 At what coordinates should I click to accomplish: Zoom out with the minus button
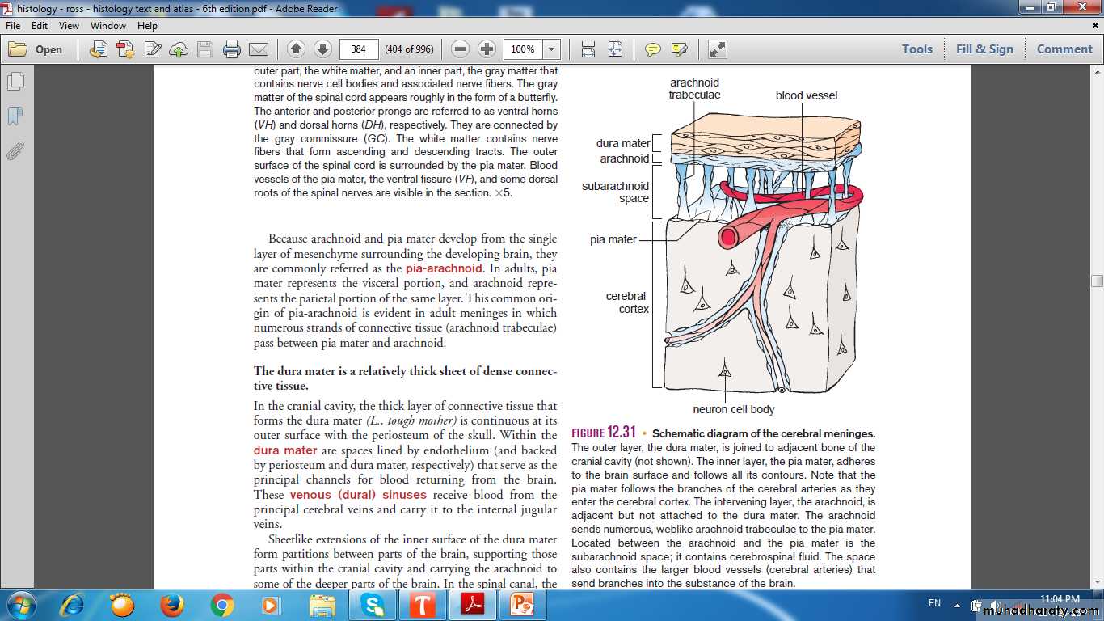coord(460,49)
